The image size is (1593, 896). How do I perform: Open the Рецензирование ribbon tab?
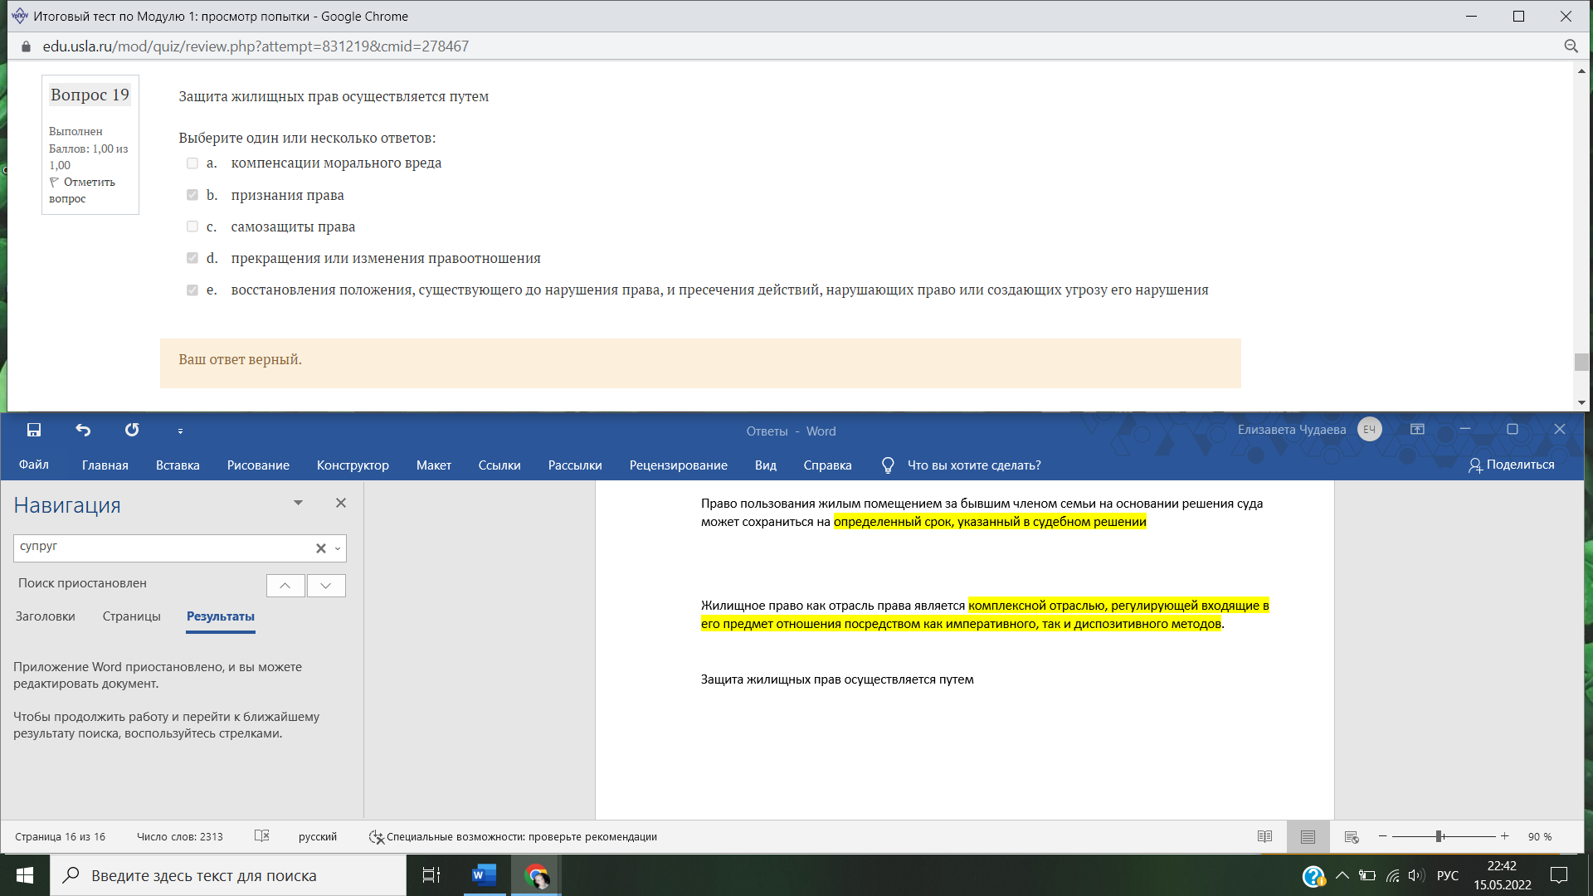point(679,465)
